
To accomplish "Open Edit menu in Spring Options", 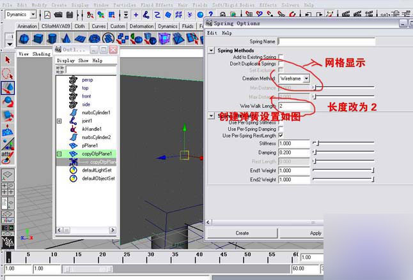I will 212,33.
